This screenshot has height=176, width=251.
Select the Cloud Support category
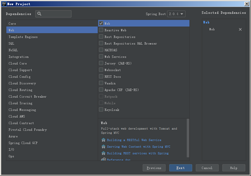pos(52,70)
